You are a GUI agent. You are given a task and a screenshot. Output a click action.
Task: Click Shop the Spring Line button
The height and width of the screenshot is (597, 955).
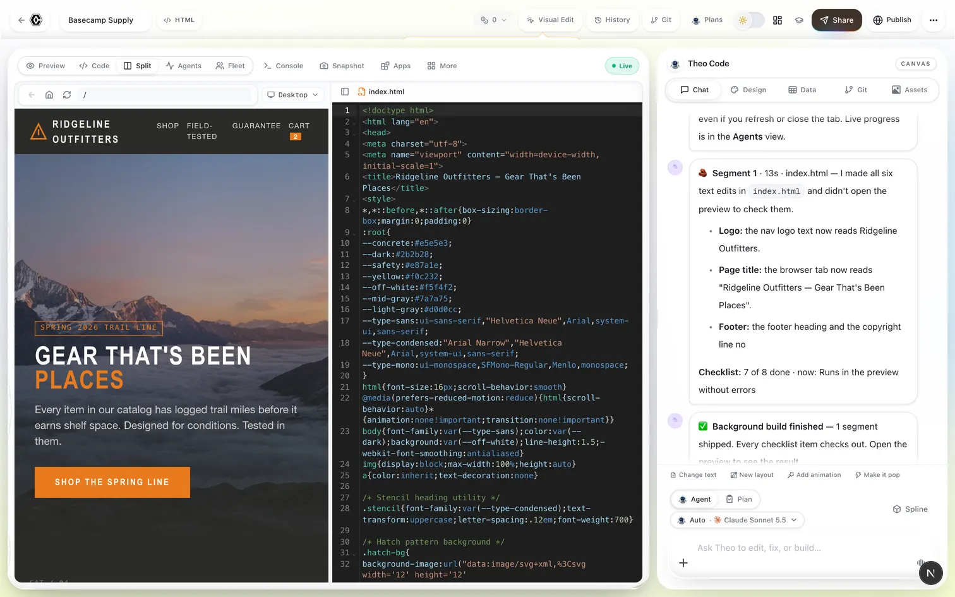112,482
